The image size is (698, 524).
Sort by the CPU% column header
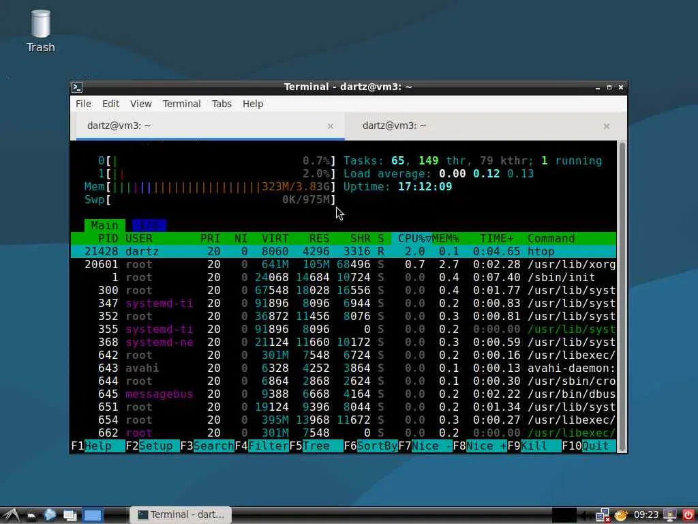click(x=411, y=238)
